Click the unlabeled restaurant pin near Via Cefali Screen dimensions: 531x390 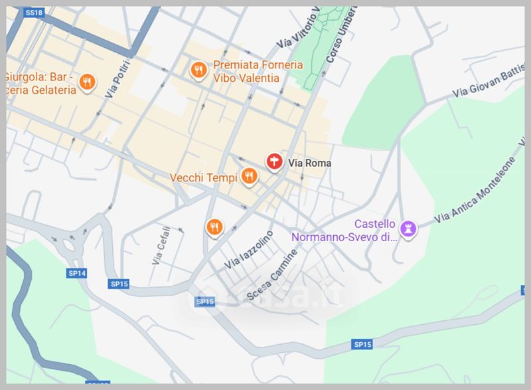pos(214,227)
